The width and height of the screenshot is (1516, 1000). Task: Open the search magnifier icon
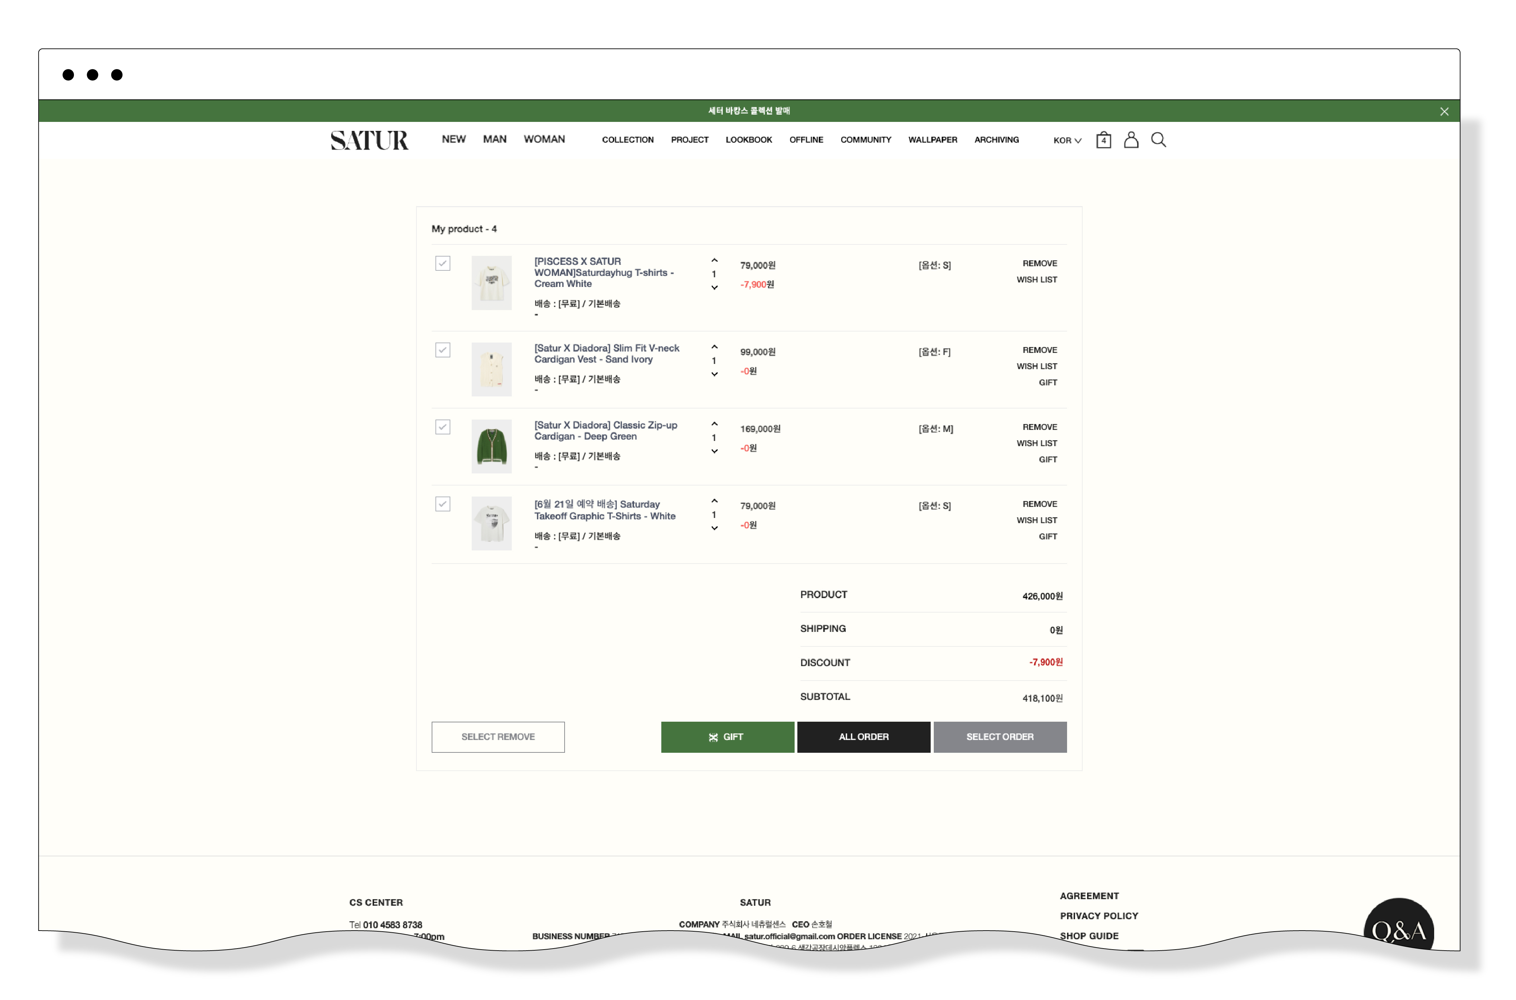click(1158, 140)
